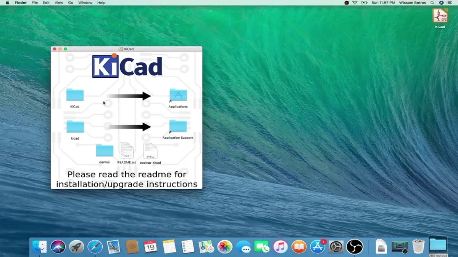458x257 pixels.
Task: Click the KiCad window title proxy icon
Action: (121, 49)
